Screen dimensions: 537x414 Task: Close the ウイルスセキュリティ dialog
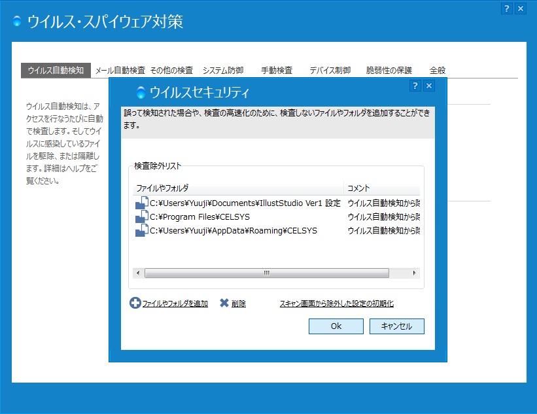click(429, 86)
